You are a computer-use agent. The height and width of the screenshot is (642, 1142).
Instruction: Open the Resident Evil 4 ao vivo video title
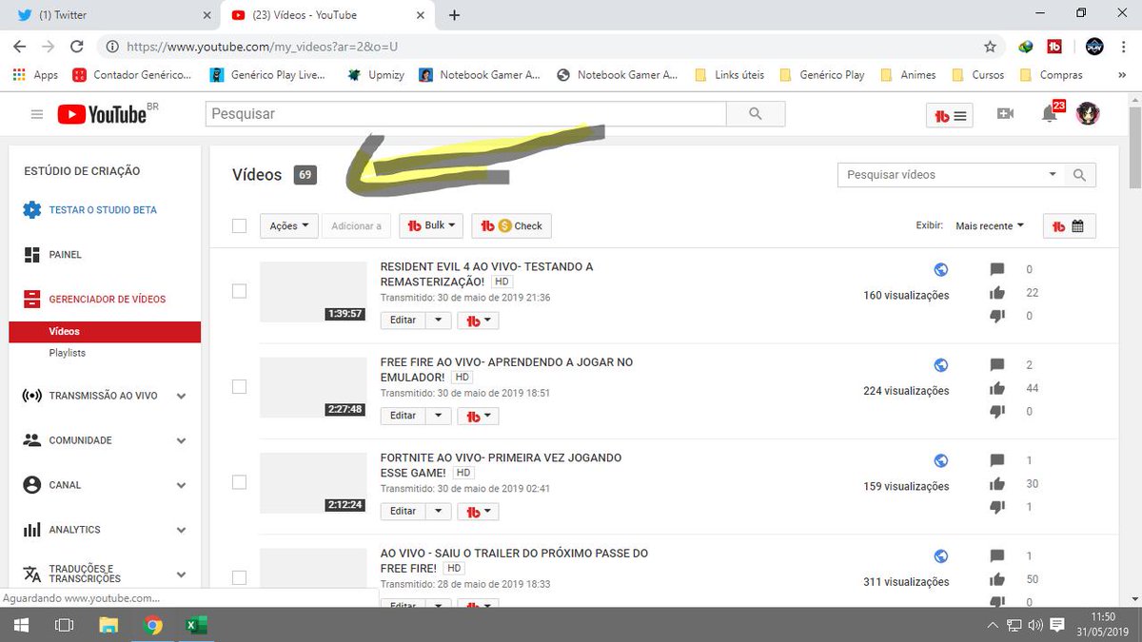coord(486,274)
